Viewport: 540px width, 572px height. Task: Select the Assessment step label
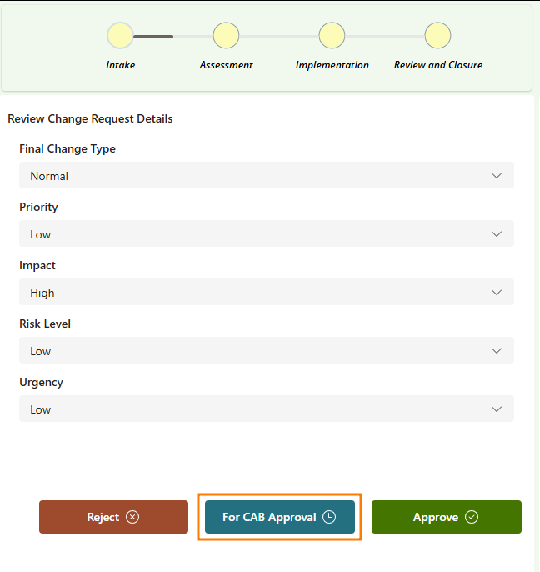click(226, 65)
